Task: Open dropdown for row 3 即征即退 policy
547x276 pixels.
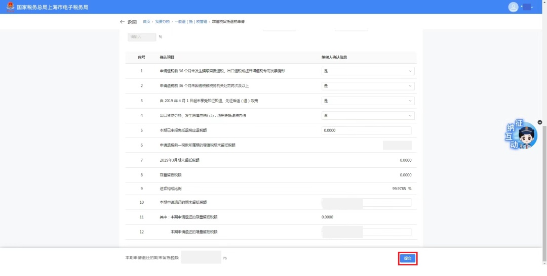Action: pos(368,101)
